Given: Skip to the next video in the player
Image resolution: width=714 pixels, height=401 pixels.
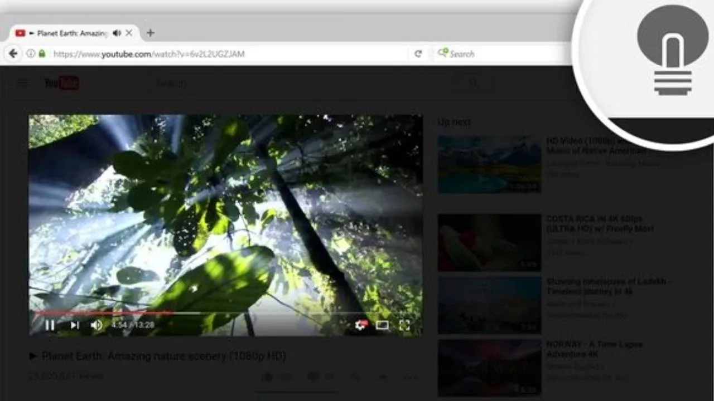Looking at the screenshot, I should (x=74, y=325).
